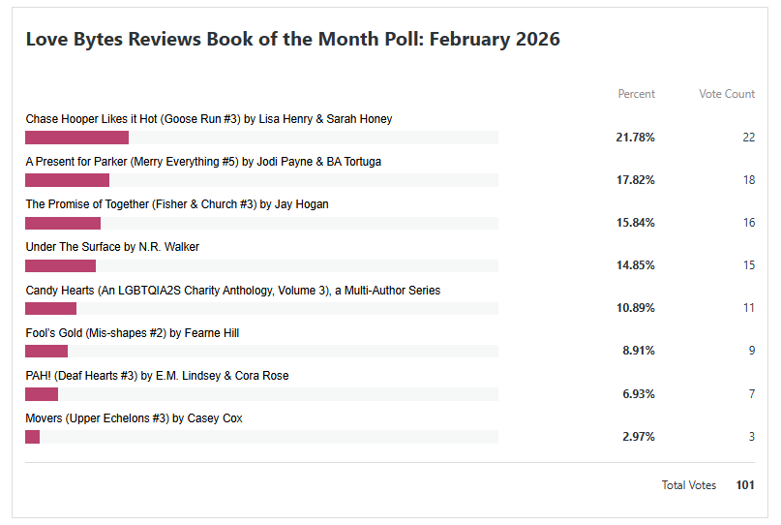
Task: Click the PAH! Deaf Hearts entry
Action: [157, 376]
